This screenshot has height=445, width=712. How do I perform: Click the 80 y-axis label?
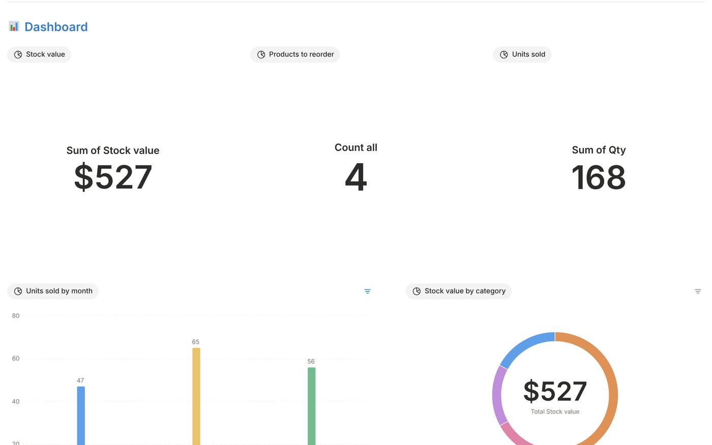coord(16,316)
